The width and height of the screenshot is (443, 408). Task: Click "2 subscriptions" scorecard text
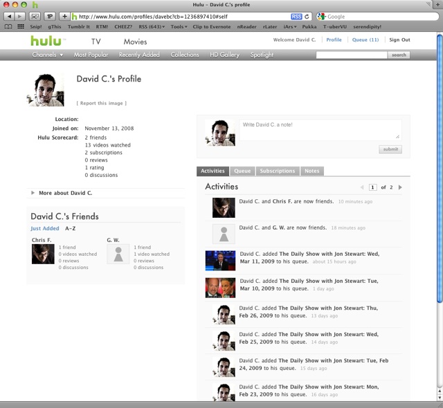[103, 153]
